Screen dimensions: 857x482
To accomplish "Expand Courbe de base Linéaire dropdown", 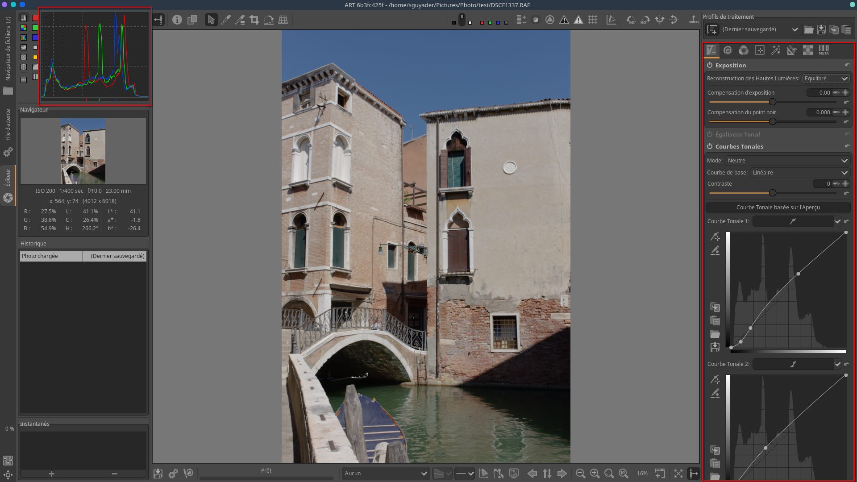I will [x=800, y=173].
